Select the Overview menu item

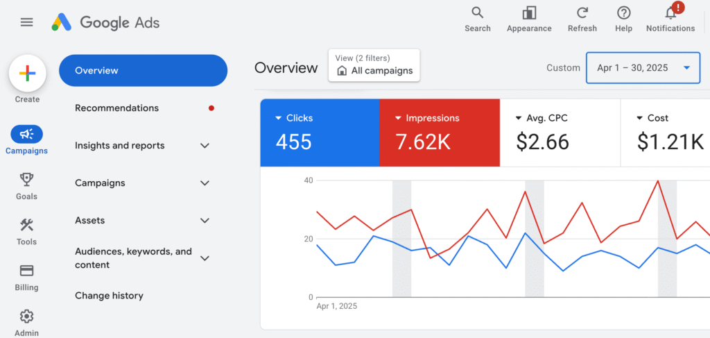[143, 71]
